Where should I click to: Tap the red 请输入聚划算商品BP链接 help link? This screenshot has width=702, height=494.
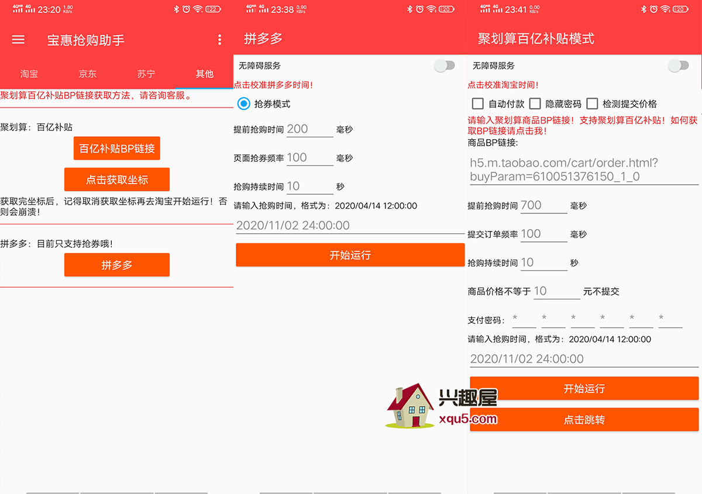[583, 125]
